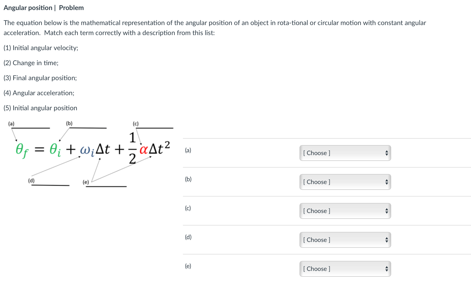Click the up-down arrow icon on dropdown (a)
Screen dimensions: 471x289
(x=386, y=153)
